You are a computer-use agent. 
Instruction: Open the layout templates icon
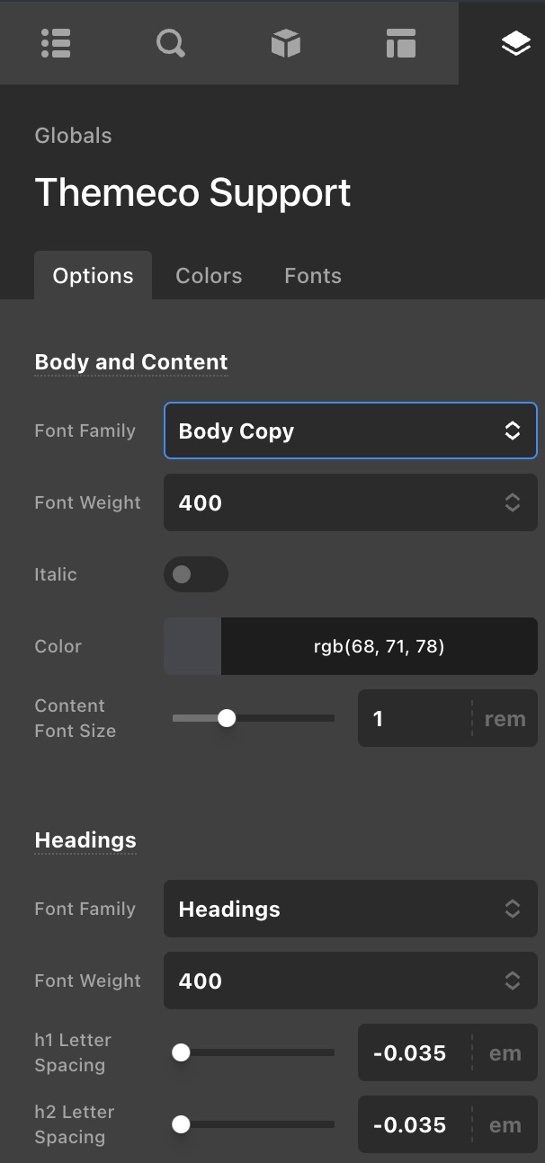pyautogui.click(x=400, y=42)
